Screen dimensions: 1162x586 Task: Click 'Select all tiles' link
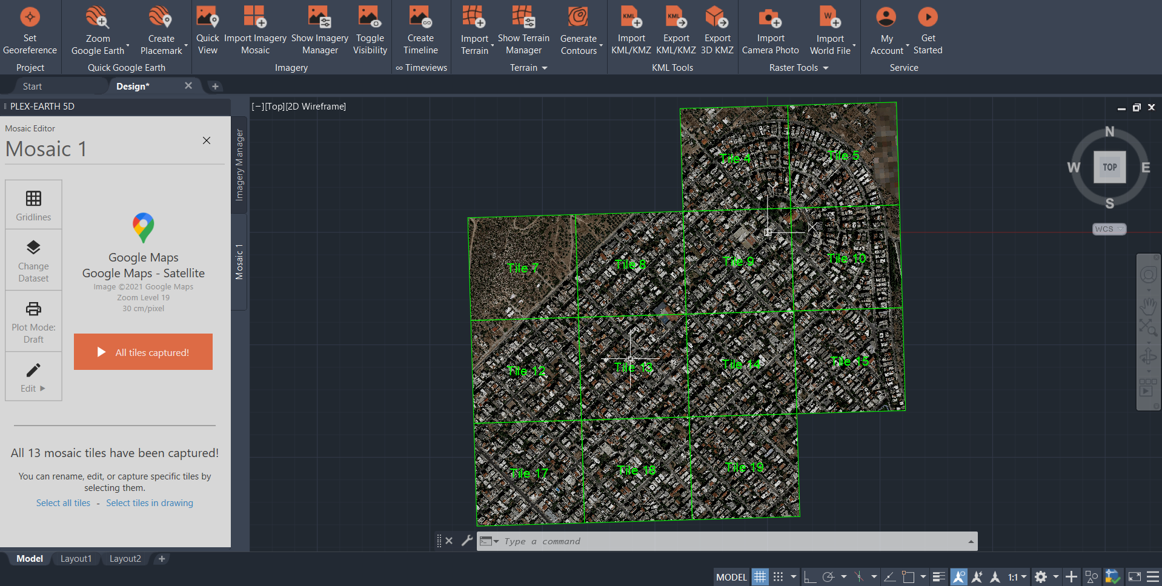point(63,503)
